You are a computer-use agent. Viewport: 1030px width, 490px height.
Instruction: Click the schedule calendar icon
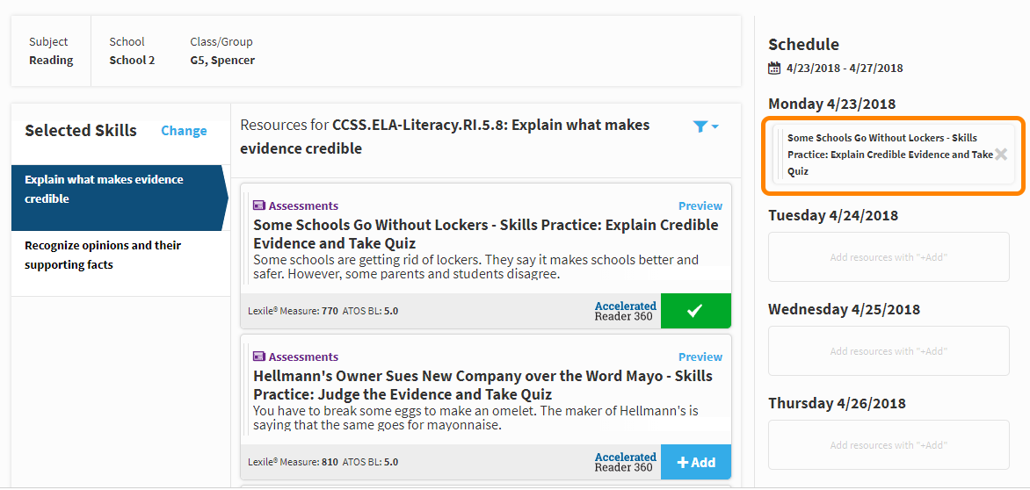774,68
